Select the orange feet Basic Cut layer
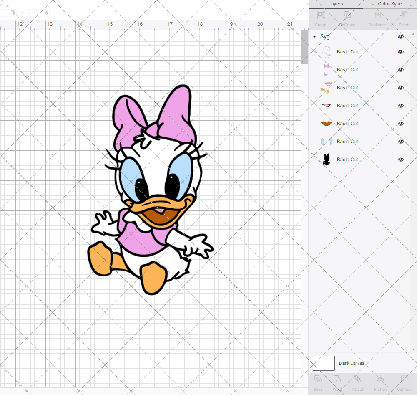Screen dimensions: 417x395 [x=347, y=88]
